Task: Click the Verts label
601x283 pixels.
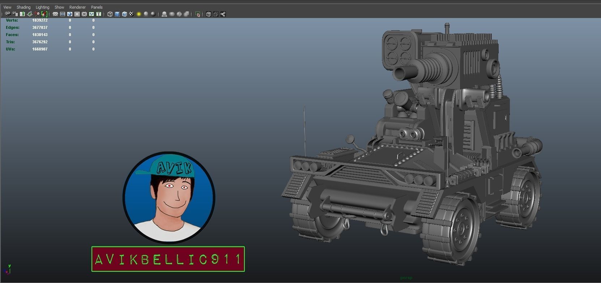Action: (x=12, y=20)
